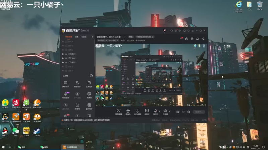This screenshot has height=150, width=268.
Task: Add a 多媒体 multimedia source
Action: [147, 112]
